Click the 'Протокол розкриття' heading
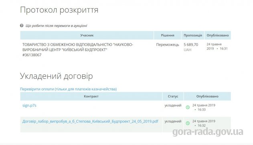The width and height of the screenshot is (253, 145). pyautogui.click(x=59, y=10)
